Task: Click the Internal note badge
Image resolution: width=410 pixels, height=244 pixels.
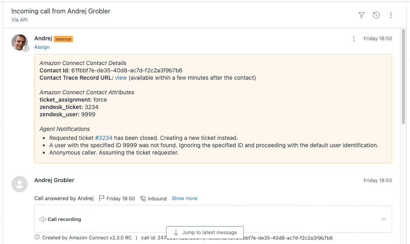Action: pyautogui.click(x=63, y=39)
